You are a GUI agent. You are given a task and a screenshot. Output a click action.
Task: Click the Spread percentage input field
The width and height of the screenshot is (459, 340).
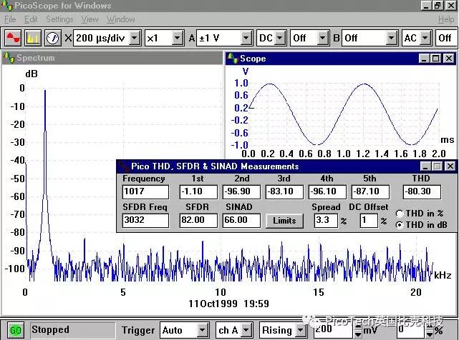click(x=326, y=221)
